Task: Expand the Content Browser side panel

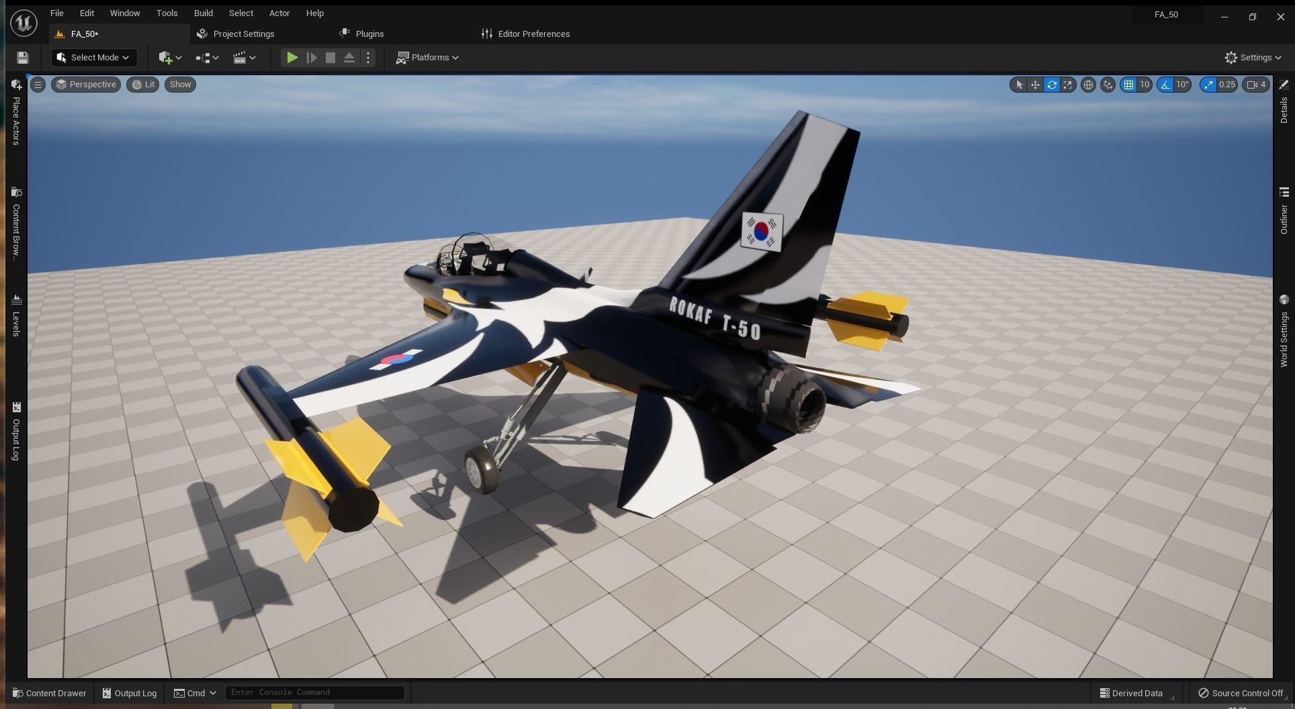Action: [x=16, y=224]
